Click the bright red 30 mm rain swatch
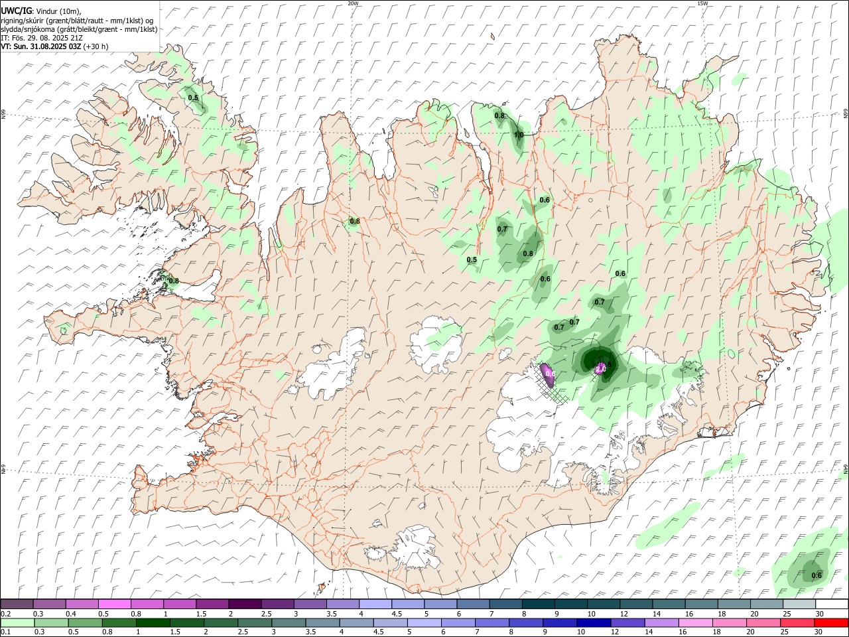The width and height of the screenshot is (849, 637). tap(832, 623)
